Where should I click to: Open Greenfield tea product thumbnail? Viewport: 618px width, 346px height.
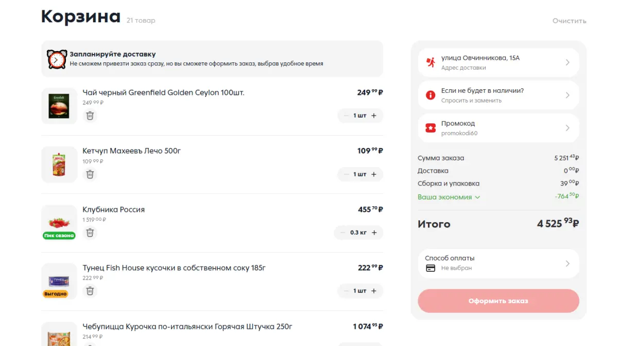59,106
